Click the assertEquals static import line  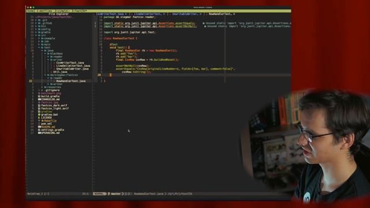pyautogui.click(x=149, y=23)
